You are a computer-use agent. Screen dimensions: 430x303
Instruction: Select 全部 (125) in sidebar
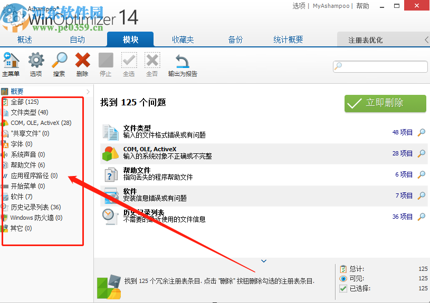point(25,102)
